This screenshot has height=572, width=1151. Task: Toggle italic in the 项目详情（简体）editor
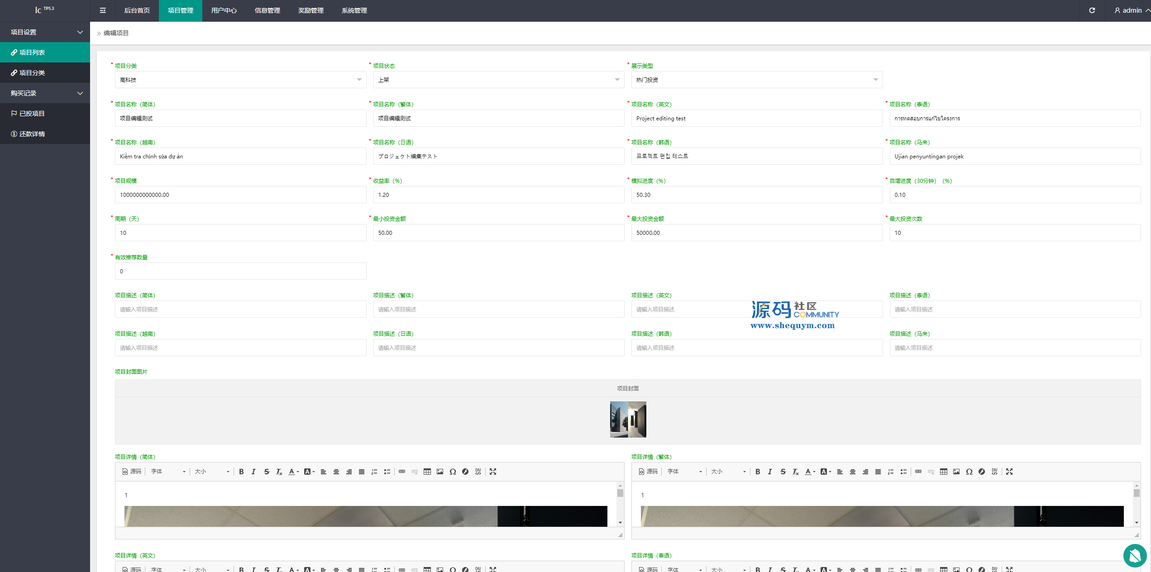click(253, 472)
